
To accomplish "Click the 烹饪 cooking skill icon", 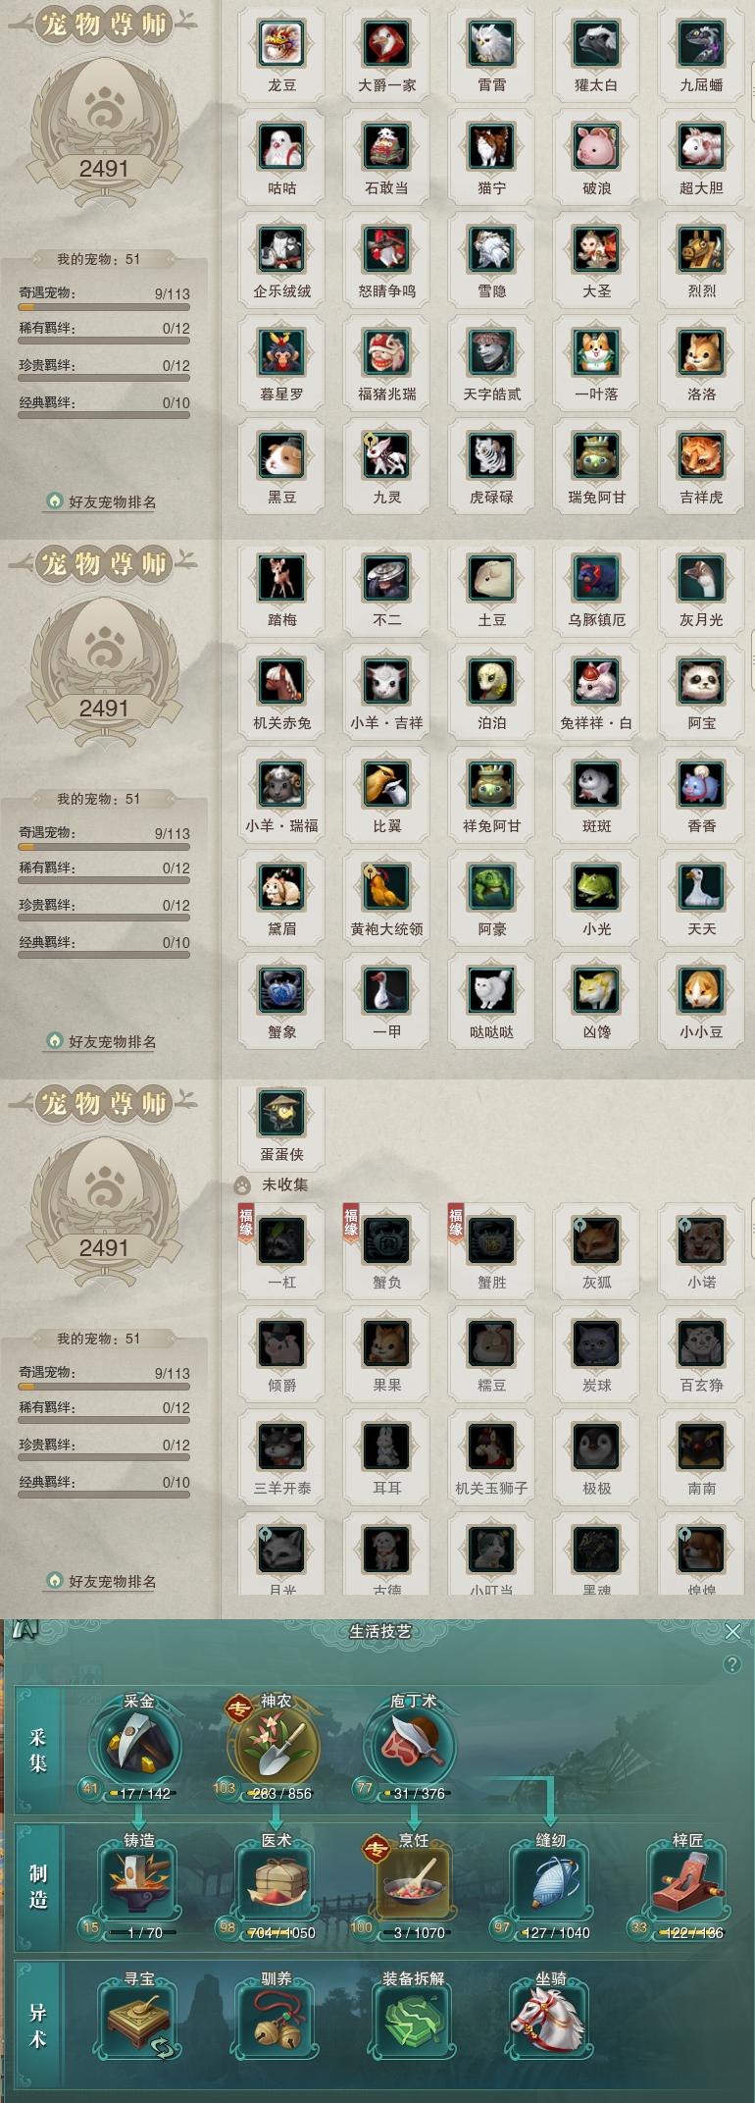I will click(x=413, y=1885).
